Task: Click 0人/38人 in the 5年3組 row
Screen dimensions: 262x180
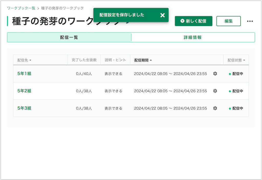Action: (84, 108)
